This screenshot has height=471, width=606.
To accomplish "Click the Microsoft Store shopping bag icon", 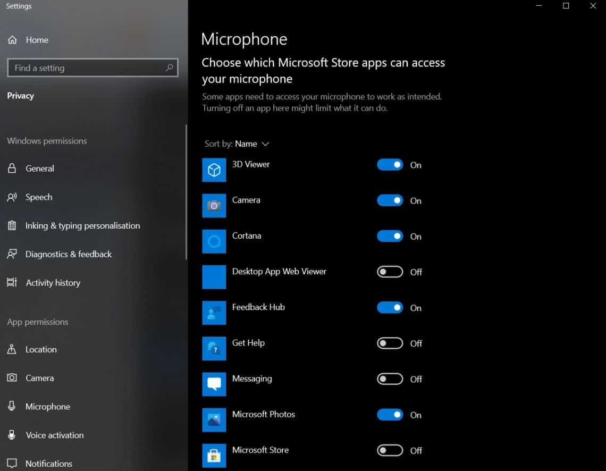I will 214,456.
